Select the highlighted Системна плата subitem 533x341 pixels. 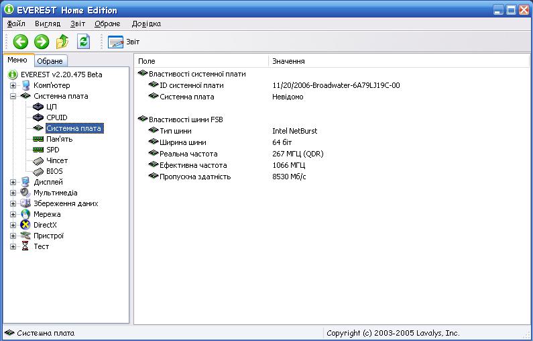click(74, 128)
